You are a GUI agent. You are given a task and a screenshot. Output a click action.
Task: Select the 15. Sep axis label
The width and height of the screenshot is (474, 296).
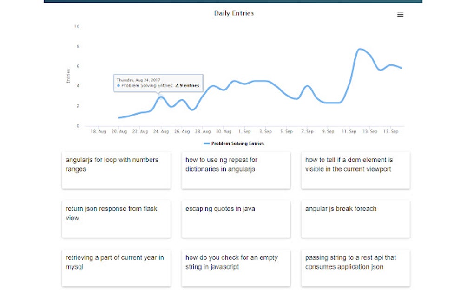pos(392,131)
